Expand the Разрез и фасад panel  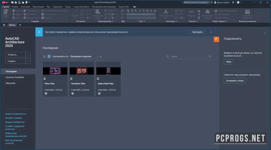click(x=220, y=21)
